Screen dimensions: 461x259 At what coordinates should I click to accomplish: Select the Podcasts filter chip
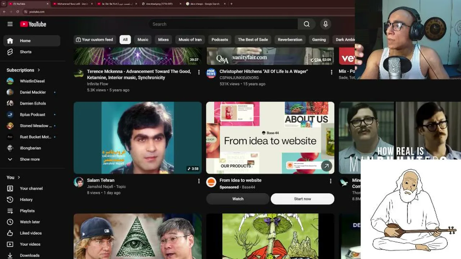[x=220, y=40]
